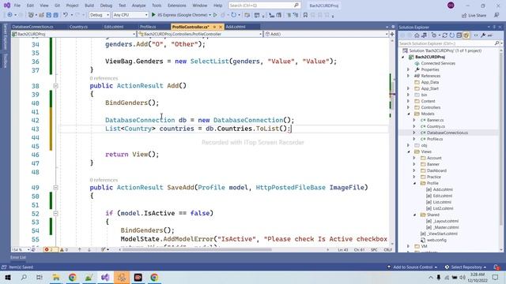Open the Debug menu

point(106,6)
